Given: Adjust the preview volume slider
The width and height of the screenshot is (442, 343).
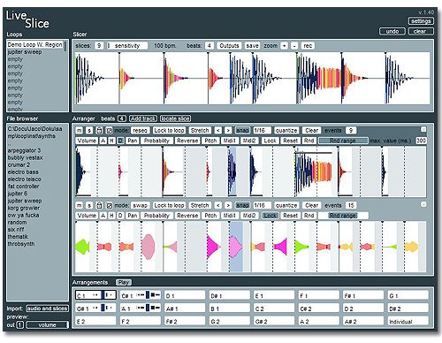Looking at the screenshot, I should point(47,325).
